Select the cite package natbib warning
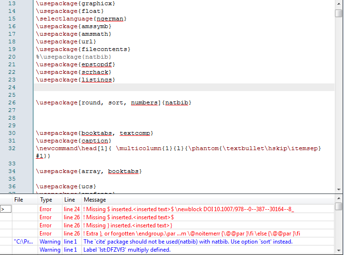 [x=167, y=242]
